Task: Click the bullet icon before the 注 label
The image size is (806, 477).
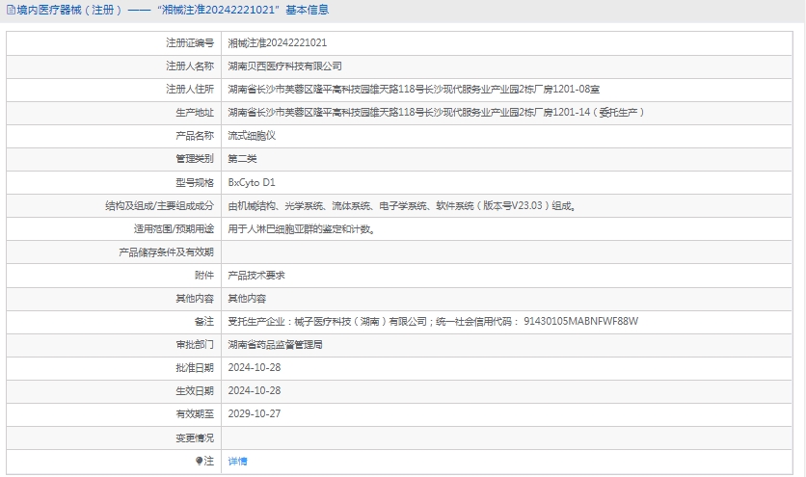Action: [x=199, y=462]
